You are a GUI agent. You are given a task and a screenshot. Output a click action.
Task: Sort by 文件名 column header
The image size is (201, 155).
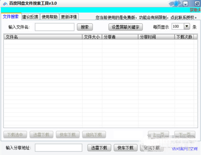click(43, 37)
